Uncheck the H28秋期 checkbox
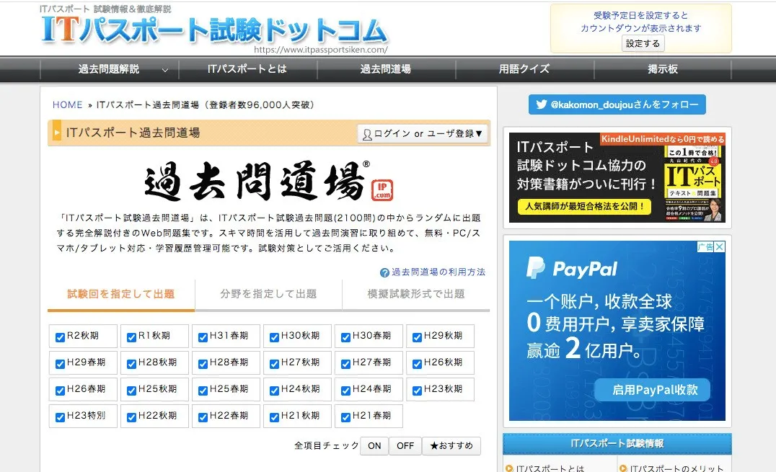The width and height of the screenshot is (776, 472). click(x=131, y=364)
